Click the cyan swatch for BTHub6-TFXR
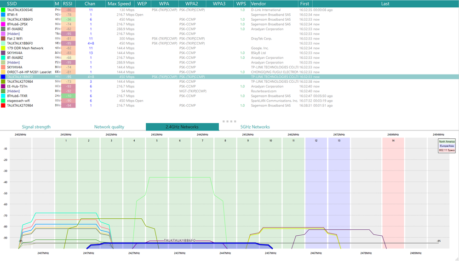This screenshot has height=261, width=459. point(3,96)
